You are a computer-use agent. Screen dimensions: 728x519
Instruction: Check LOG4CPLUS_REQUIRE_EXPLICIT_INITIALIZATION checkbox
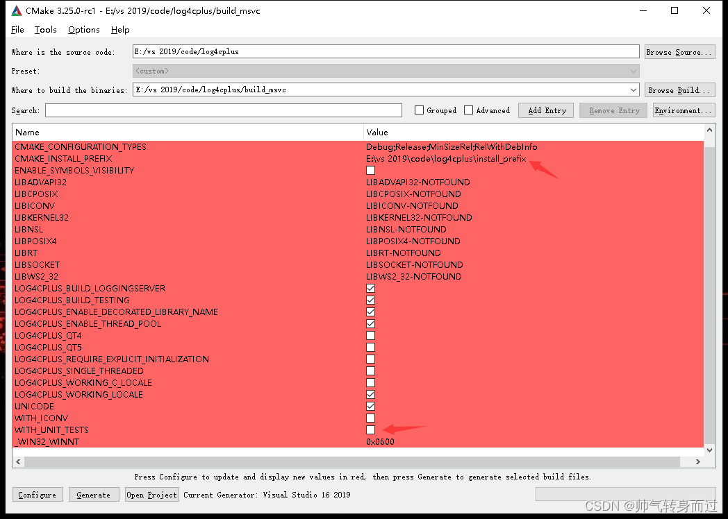click(x=370, y=359)
